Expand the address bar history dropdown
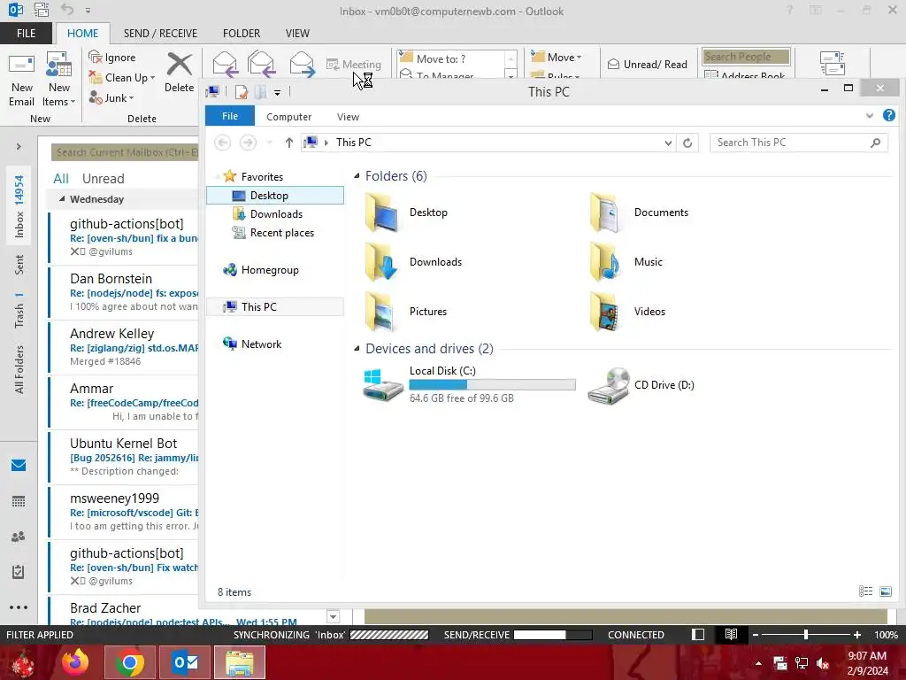906x680 pixels. tap(668, 143)
